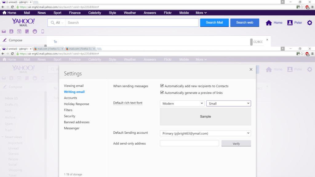The image size is (315, 177).
Task: Click the mobile phone icon in toolbar
Action: pos(43,31)
